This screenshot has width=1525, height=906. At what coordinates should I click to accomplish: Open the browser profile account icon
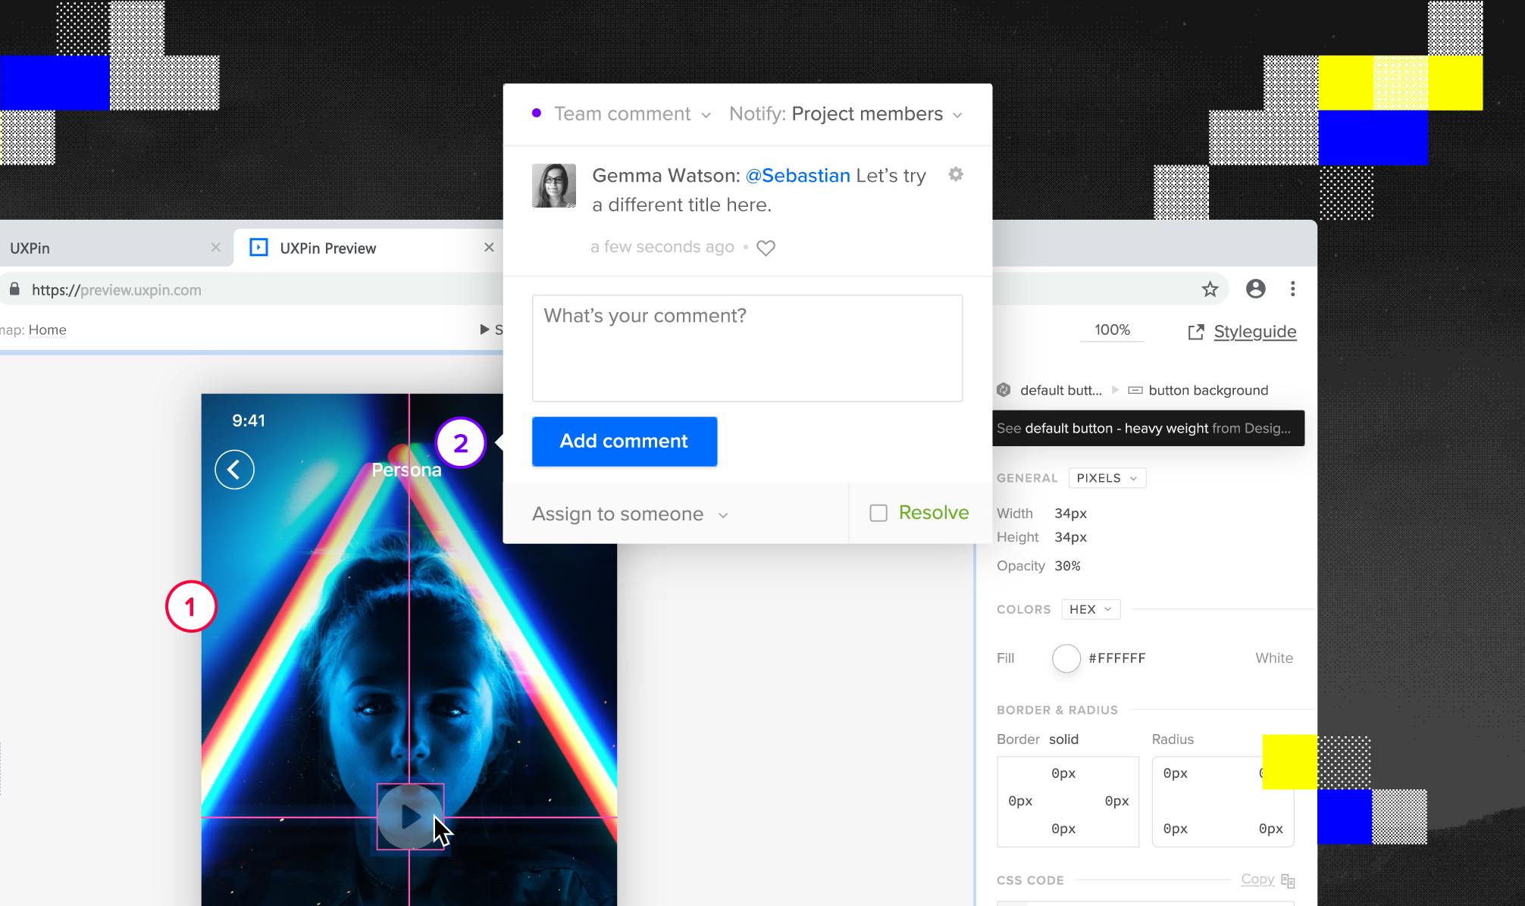pyautogui.click(x=1256, y=289)
